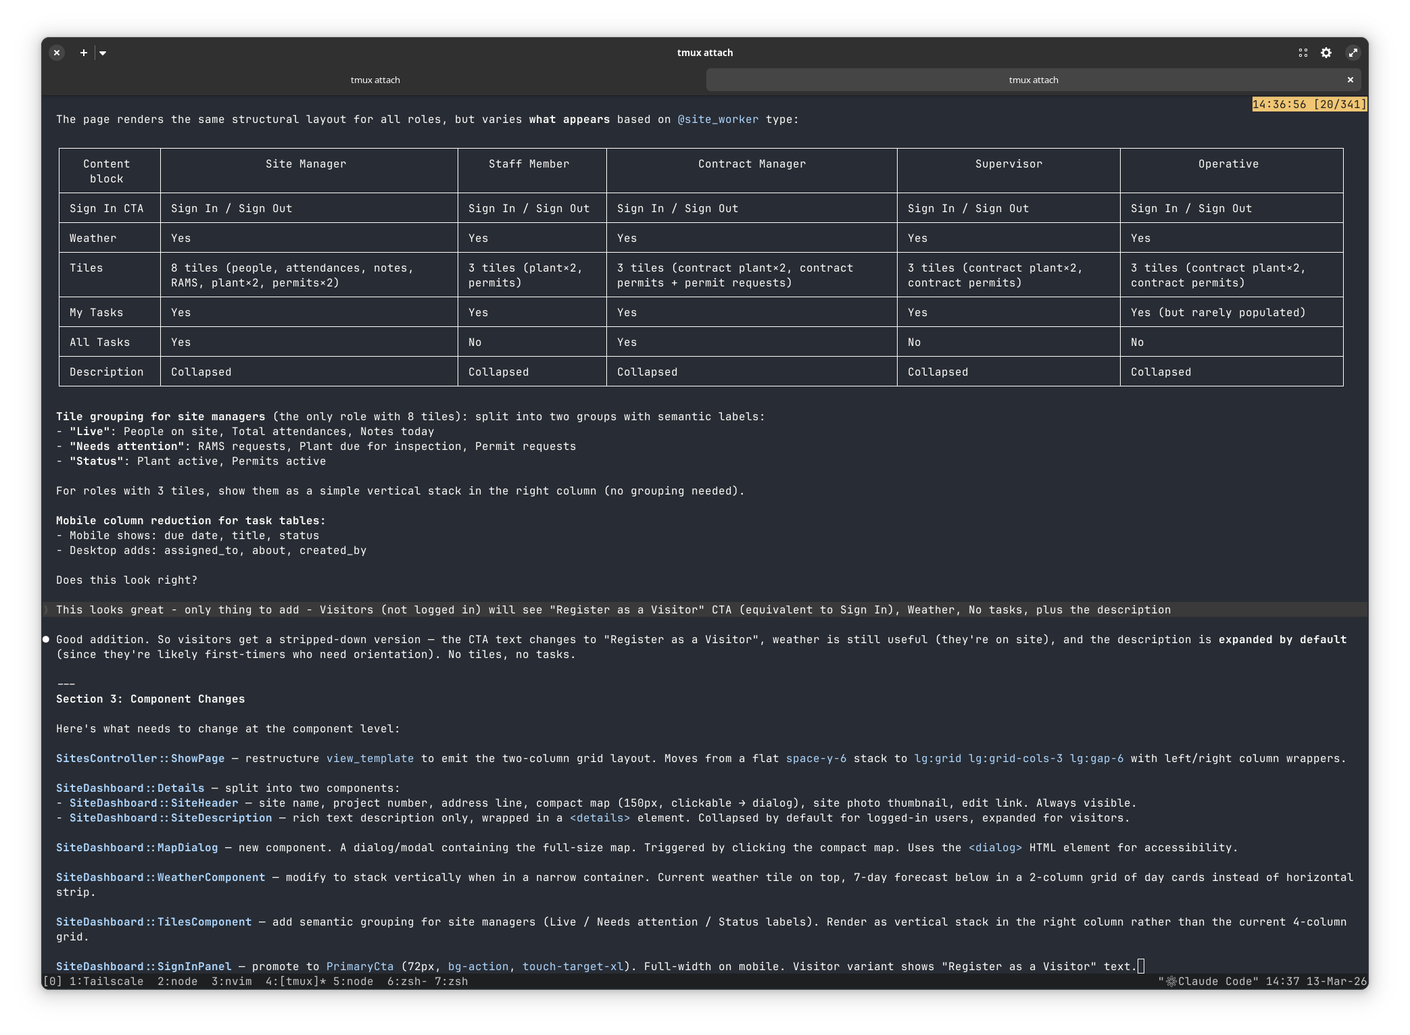Close the right 'tmux attach' tab
Screen dimensions: 1410x1035
(x=1350, y=79)
